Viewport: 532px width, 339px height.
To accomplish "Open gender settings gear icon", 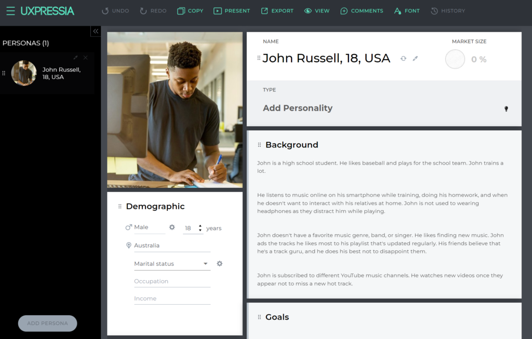I will pos(172,227).
